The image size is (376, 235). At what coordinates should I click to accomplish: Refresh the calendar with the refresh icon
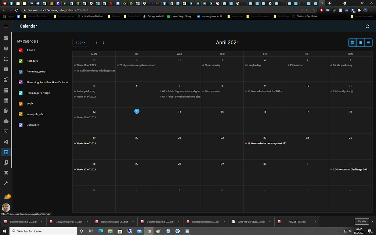tap(367, 26)
